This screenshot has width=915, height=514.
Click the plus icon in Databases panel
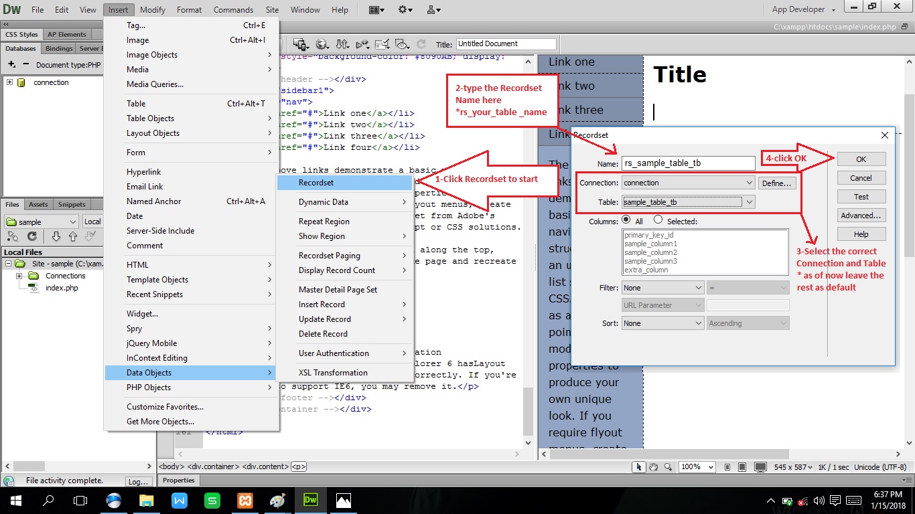11,65
